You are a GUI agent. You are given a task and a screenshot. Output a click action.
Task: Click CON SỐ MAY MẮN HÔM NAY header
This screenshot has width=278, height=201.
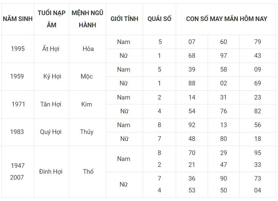coord(226,19)
